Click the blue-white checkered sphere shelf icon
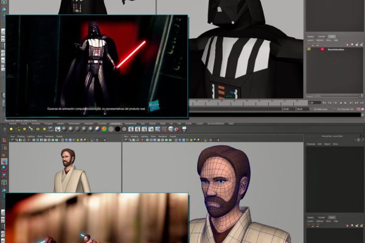365x243 pixels. (x=97, y=129)
